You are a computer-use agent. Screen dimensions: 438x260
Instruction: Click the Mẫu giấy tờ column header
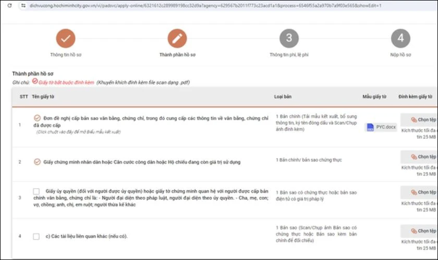(x=374, y=97)
